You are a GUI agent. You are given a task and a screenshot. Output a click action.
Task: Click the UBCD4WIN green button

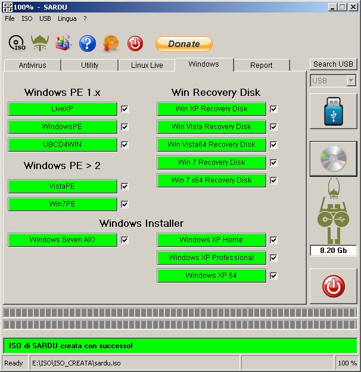(63, 145)
